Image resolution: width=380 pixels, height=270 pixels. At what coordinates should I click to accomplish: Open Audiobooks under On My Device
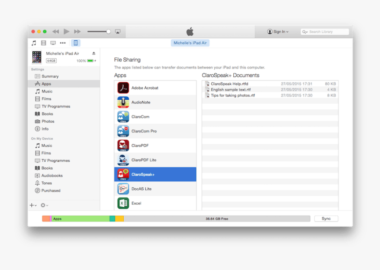[64, 176]
